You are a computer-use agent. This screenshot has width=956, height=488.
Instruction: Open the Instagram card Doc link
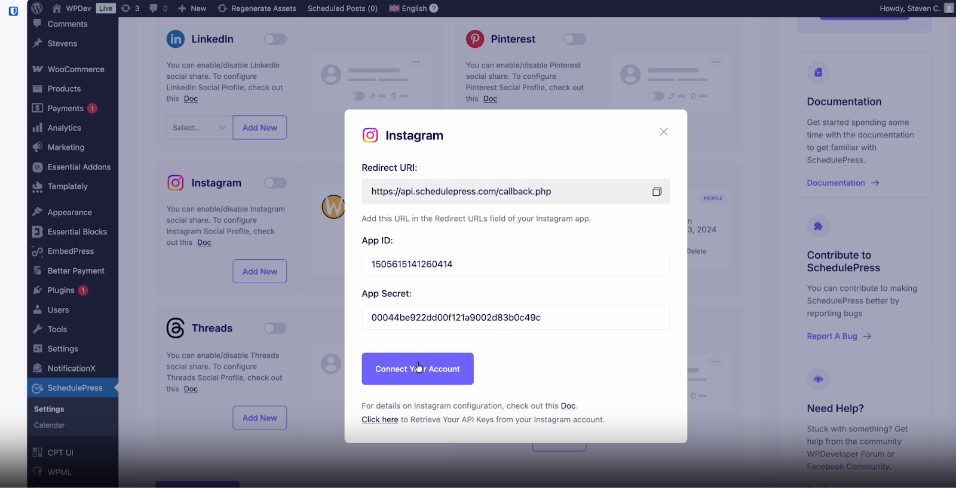point(204,243)
